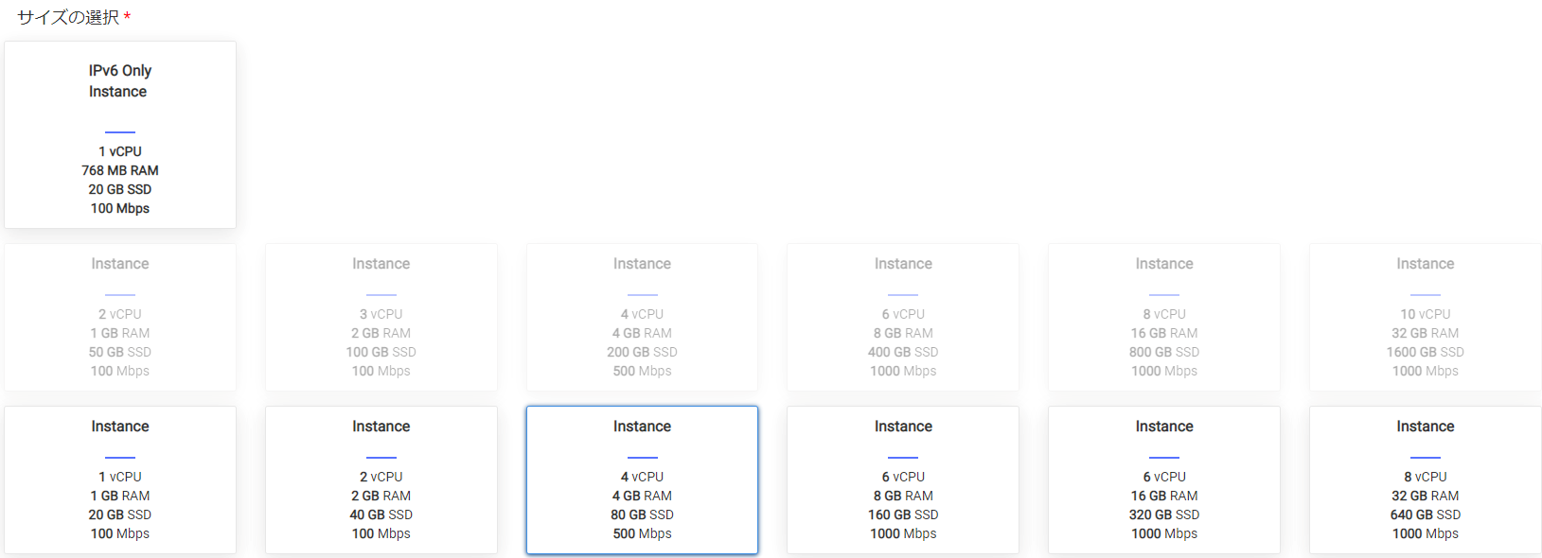Select the 8 vCPU 640 GB SSD instance
1542x558 pixels.
1425,480
